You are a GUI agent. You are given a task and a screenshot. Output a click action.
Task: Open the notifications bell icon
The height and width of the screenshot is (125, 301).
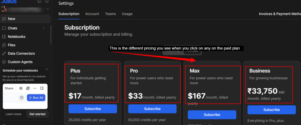coord(47,1)
